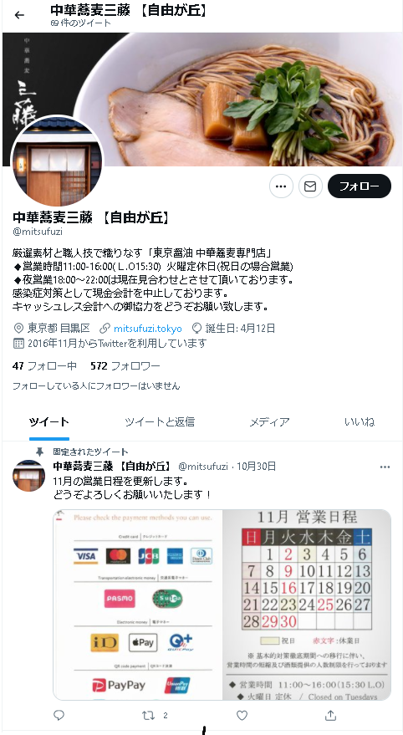
Task: Retweet the pinned tweet
Action: pyautogui.click(x=148, y=715)
